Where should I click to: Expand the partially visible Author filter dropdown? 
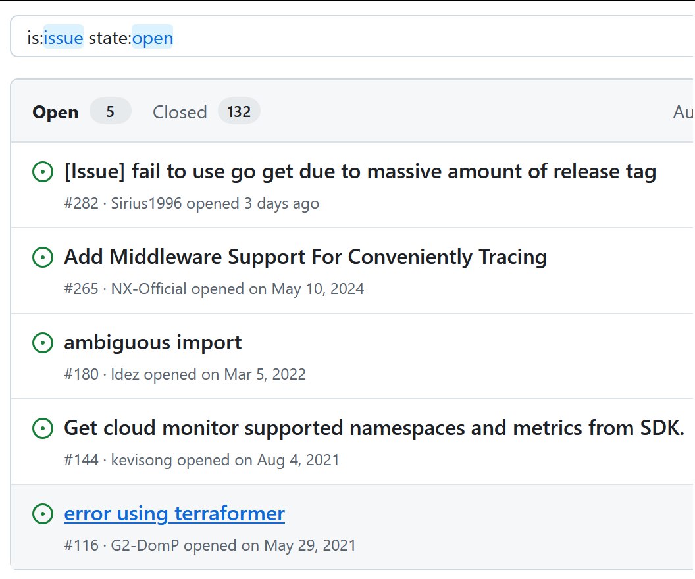(683, 113)
